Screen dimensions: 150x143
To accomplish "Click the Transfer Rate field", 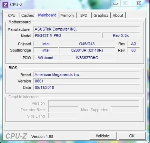I will [x=63, y=109].
